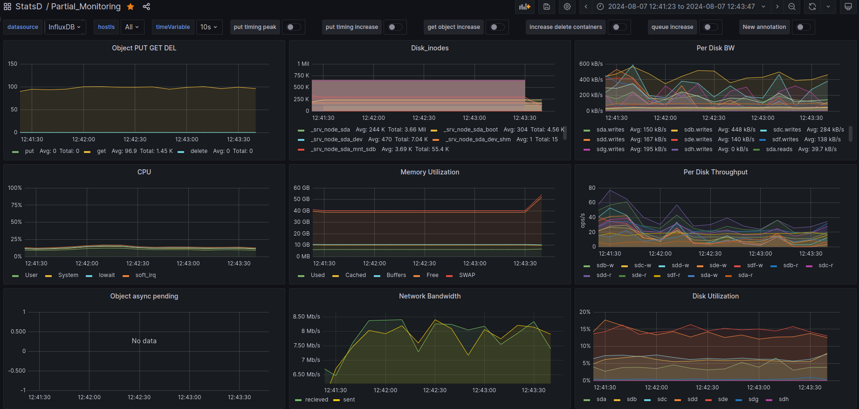Shift the time range backward

(x=586, y=7)
